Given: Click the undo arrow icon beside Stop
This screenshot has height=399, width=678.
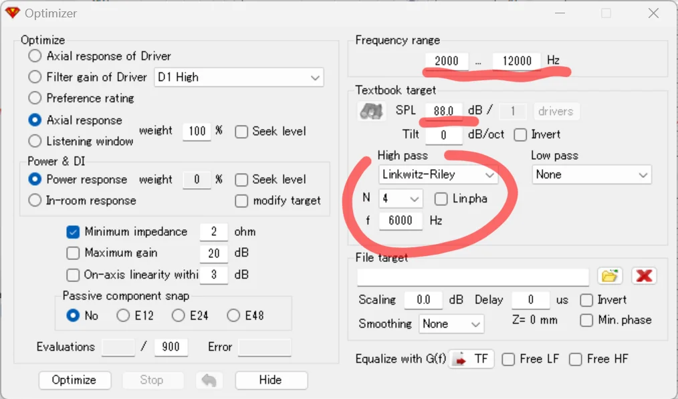Looking at the screenshot, I should pos(209,380).
